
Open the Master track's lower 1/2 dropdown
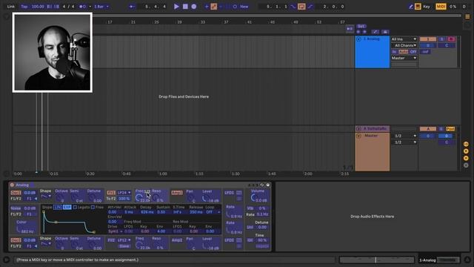[404, 142]
